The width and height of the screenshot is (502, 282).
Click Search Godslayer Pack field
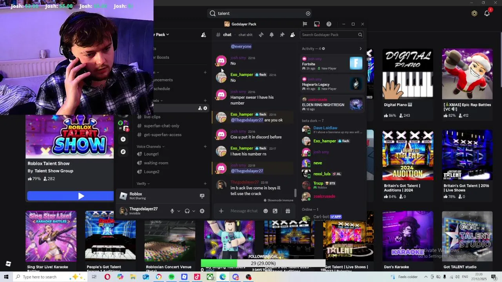(x=332, y=34)
